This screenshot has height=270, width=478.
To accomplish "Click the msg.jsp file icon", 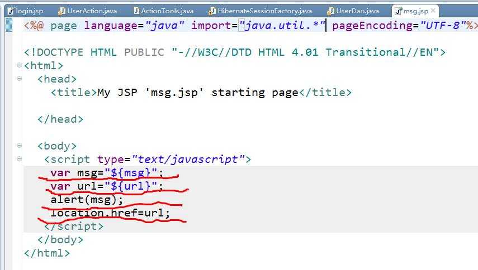I will (x=398, y=11).
